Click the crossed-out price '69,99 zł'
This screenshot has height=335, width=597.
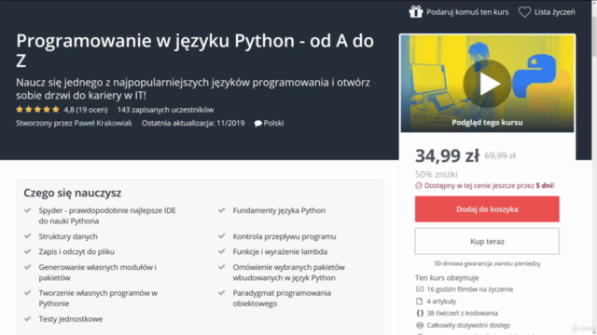(x=500, y=155)
